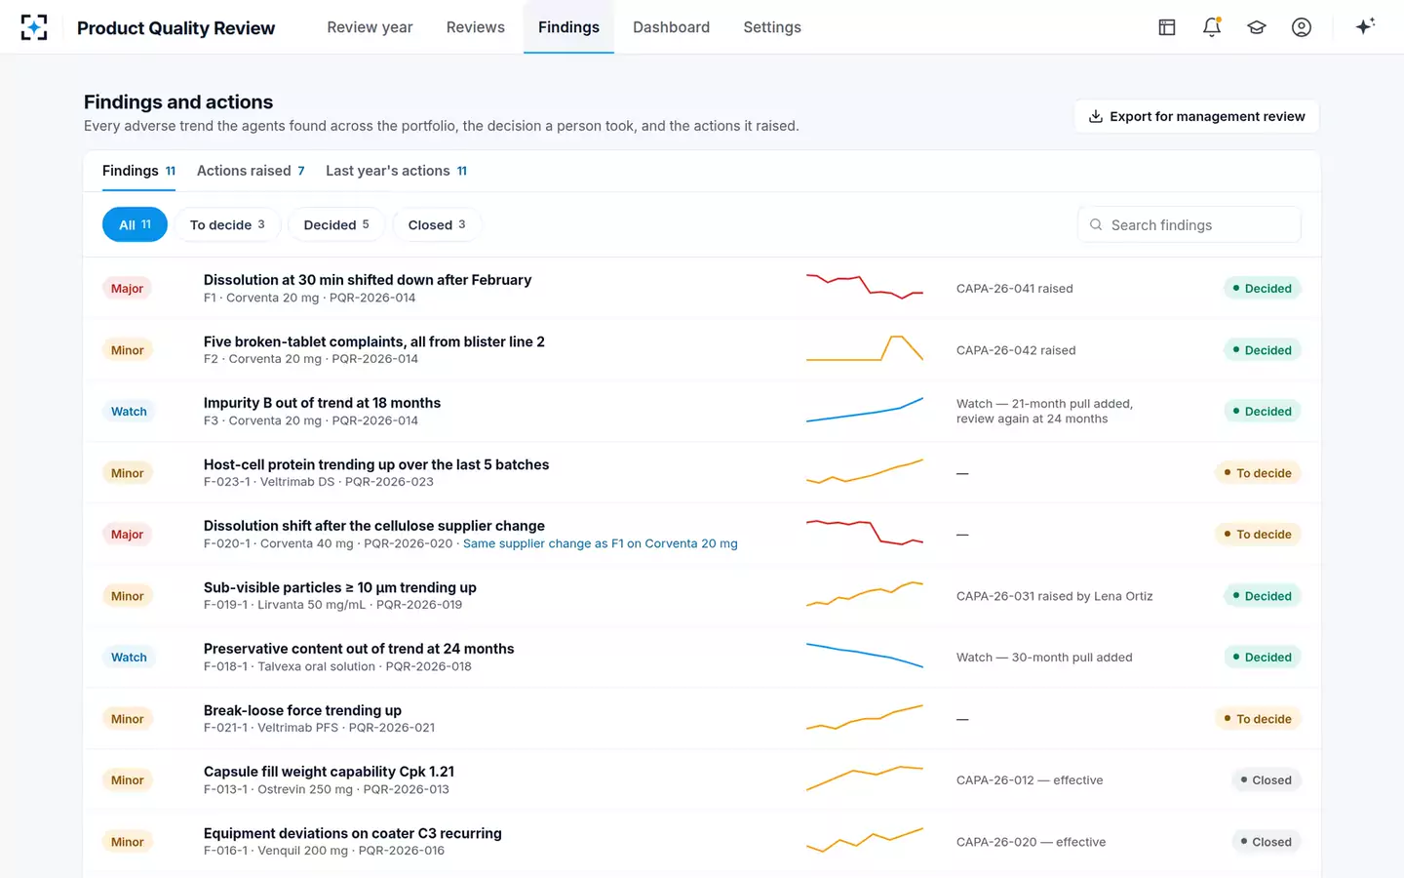Click the To decide status on Host-cell protein row
Viewport: 1404px width, 878px height.
click(1258, 473)
